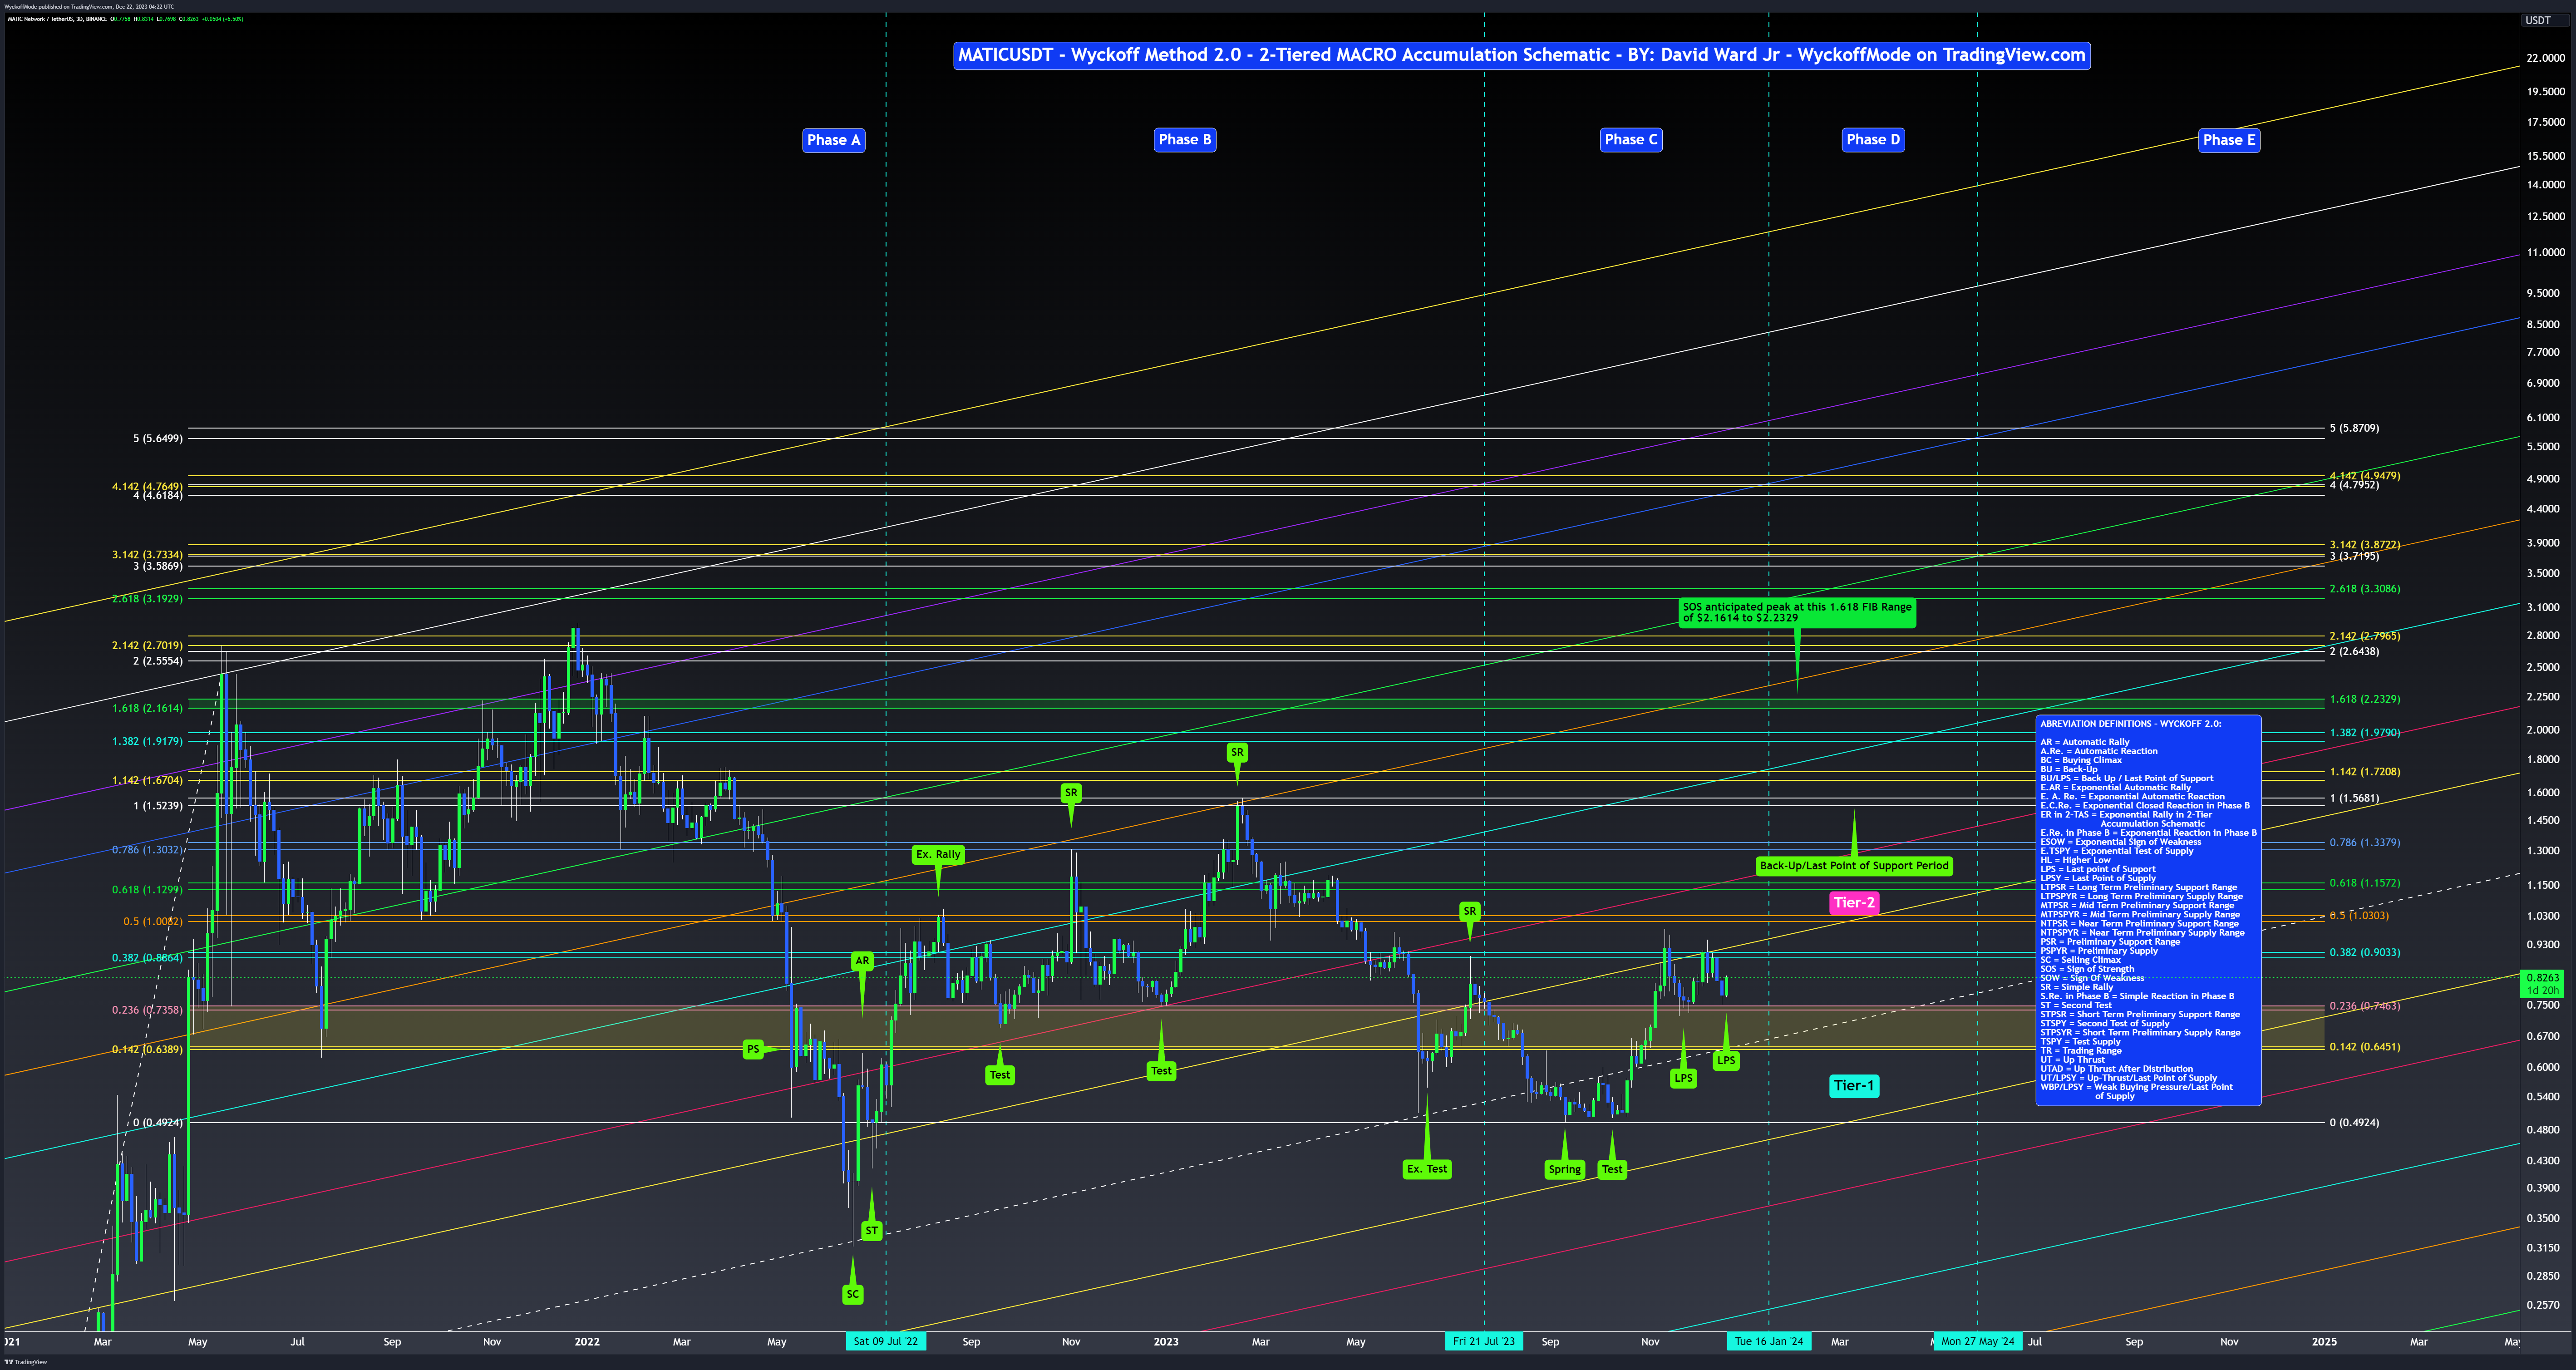Select the SOS anticipated peak callout

click(x=1797, y=613)
